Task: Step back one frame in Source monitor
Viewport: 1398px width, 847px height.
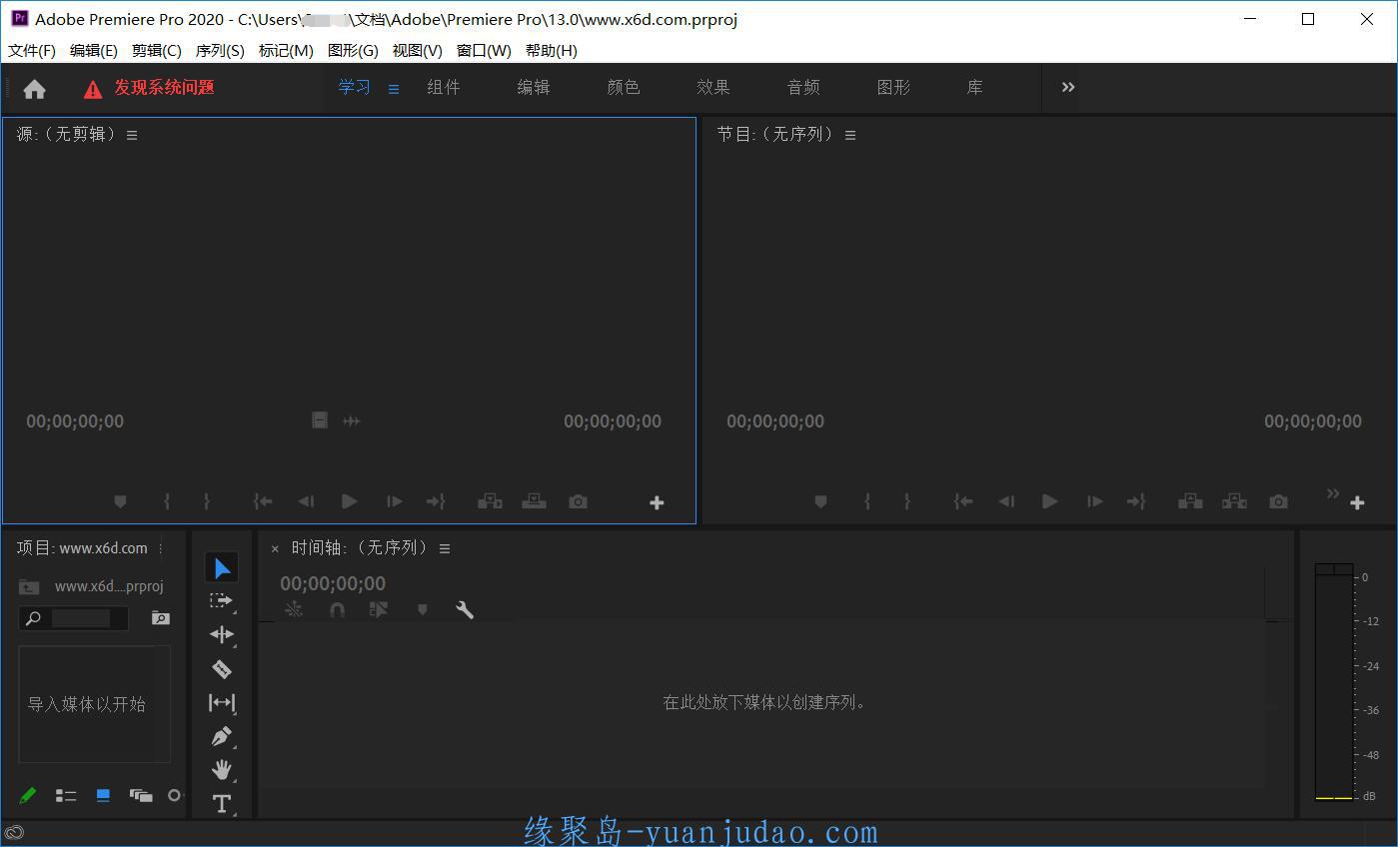Action: coord(306,501)
